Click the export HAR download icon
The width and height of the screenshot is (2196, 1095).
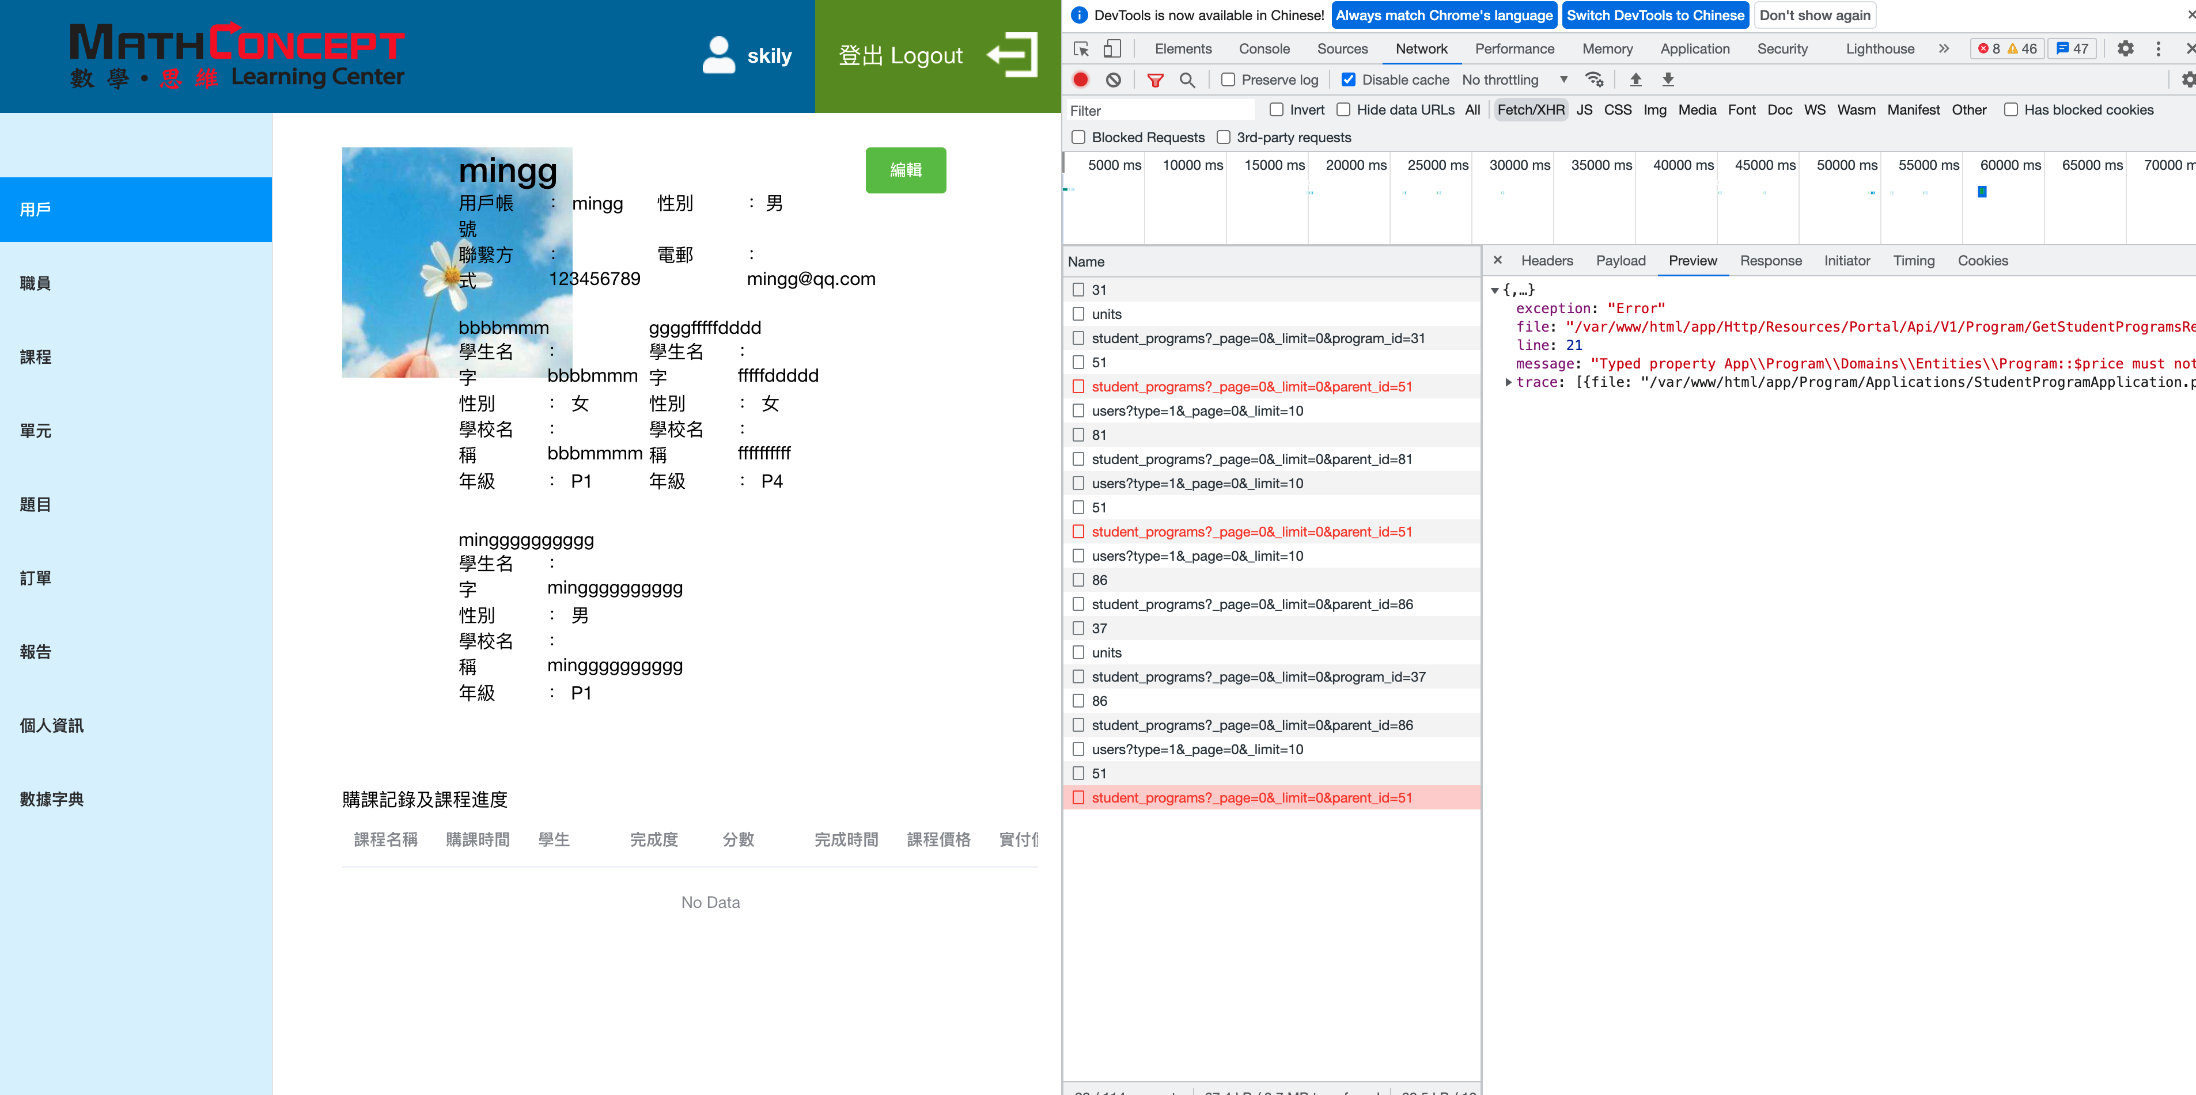click(x=1668, y=79)
